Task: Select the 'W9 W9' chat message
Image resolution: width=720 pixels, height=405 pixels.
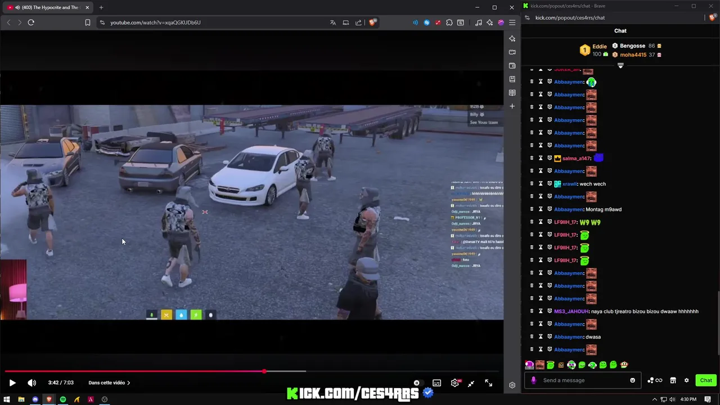Action: point(589,222)
